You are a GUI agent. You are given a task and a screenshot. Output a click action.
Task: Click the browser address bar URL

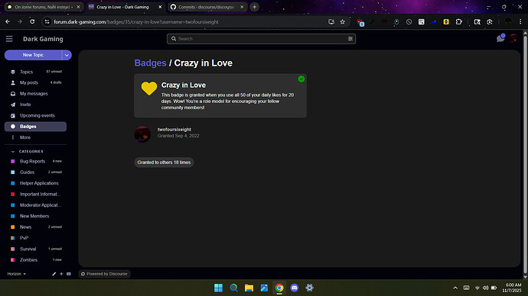[x=136, y=22]
